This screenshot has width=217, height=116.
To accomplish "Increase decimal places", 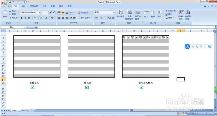I will 109,18.
